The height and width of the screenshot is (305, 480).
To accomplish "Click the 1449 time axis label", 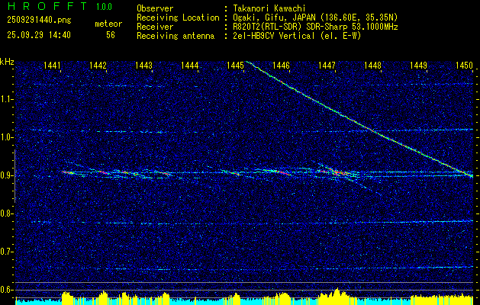I will pos(418,65).
